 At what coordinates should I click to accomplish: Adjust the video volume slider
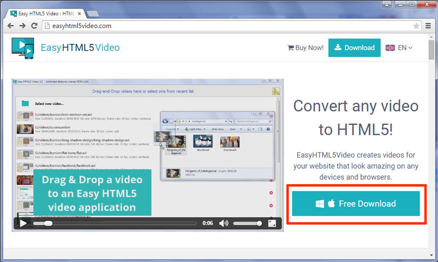coord(247,223)
